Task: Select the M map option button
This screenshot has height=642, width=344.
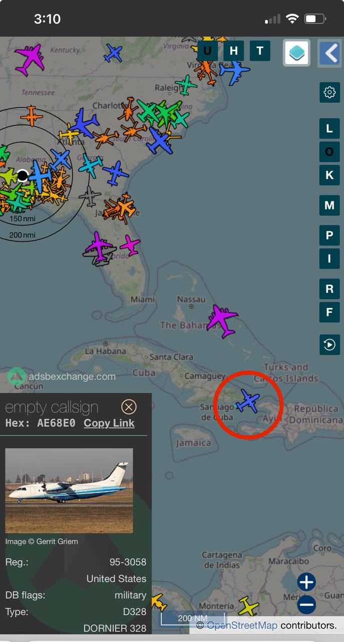Action: click(329, 205)
